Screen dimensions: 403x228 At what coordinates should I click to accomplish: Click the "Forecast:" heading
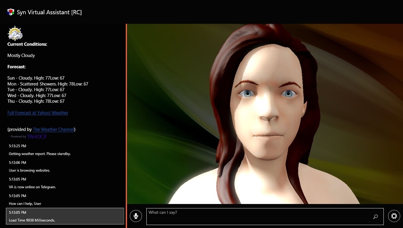pos(17,67)
